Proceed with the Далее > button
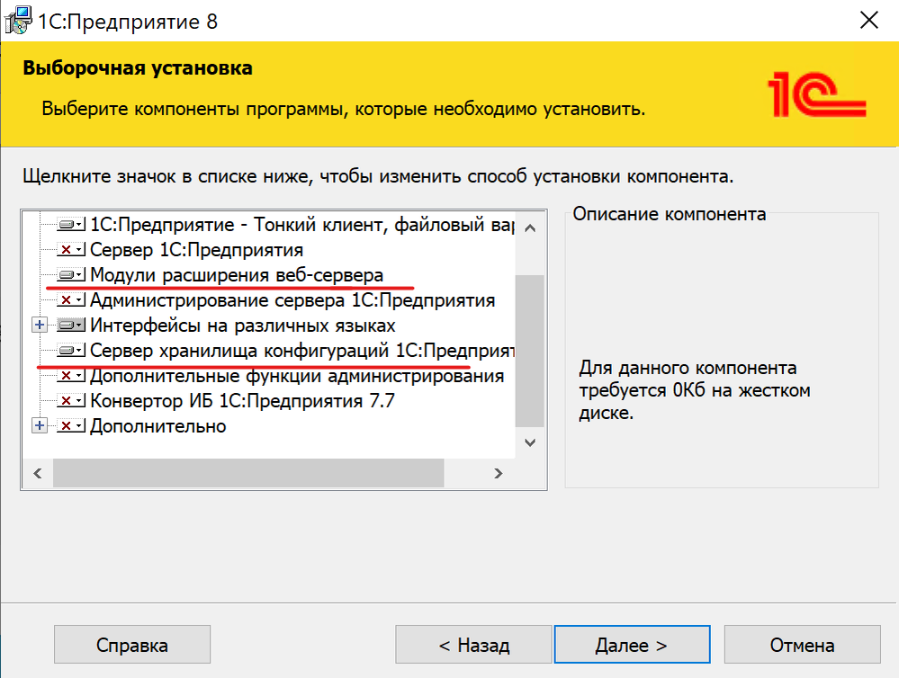 coord(632,645)
